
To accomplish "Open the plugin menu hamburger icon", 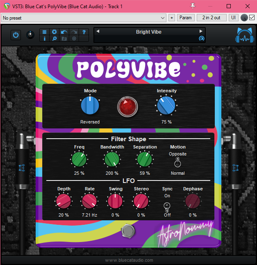I will coord(45,32).
